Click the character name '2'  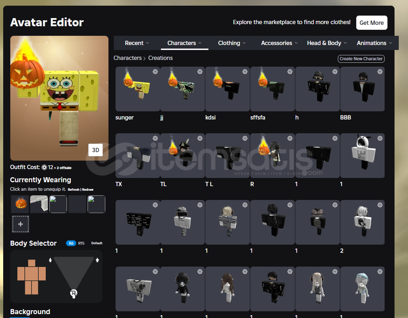tap(342, 251)
